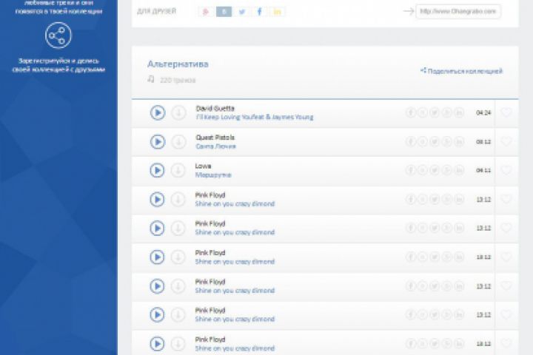Share Lowa track on Facebook
Screen dimensions: 533x355
[x=410, y=170]
